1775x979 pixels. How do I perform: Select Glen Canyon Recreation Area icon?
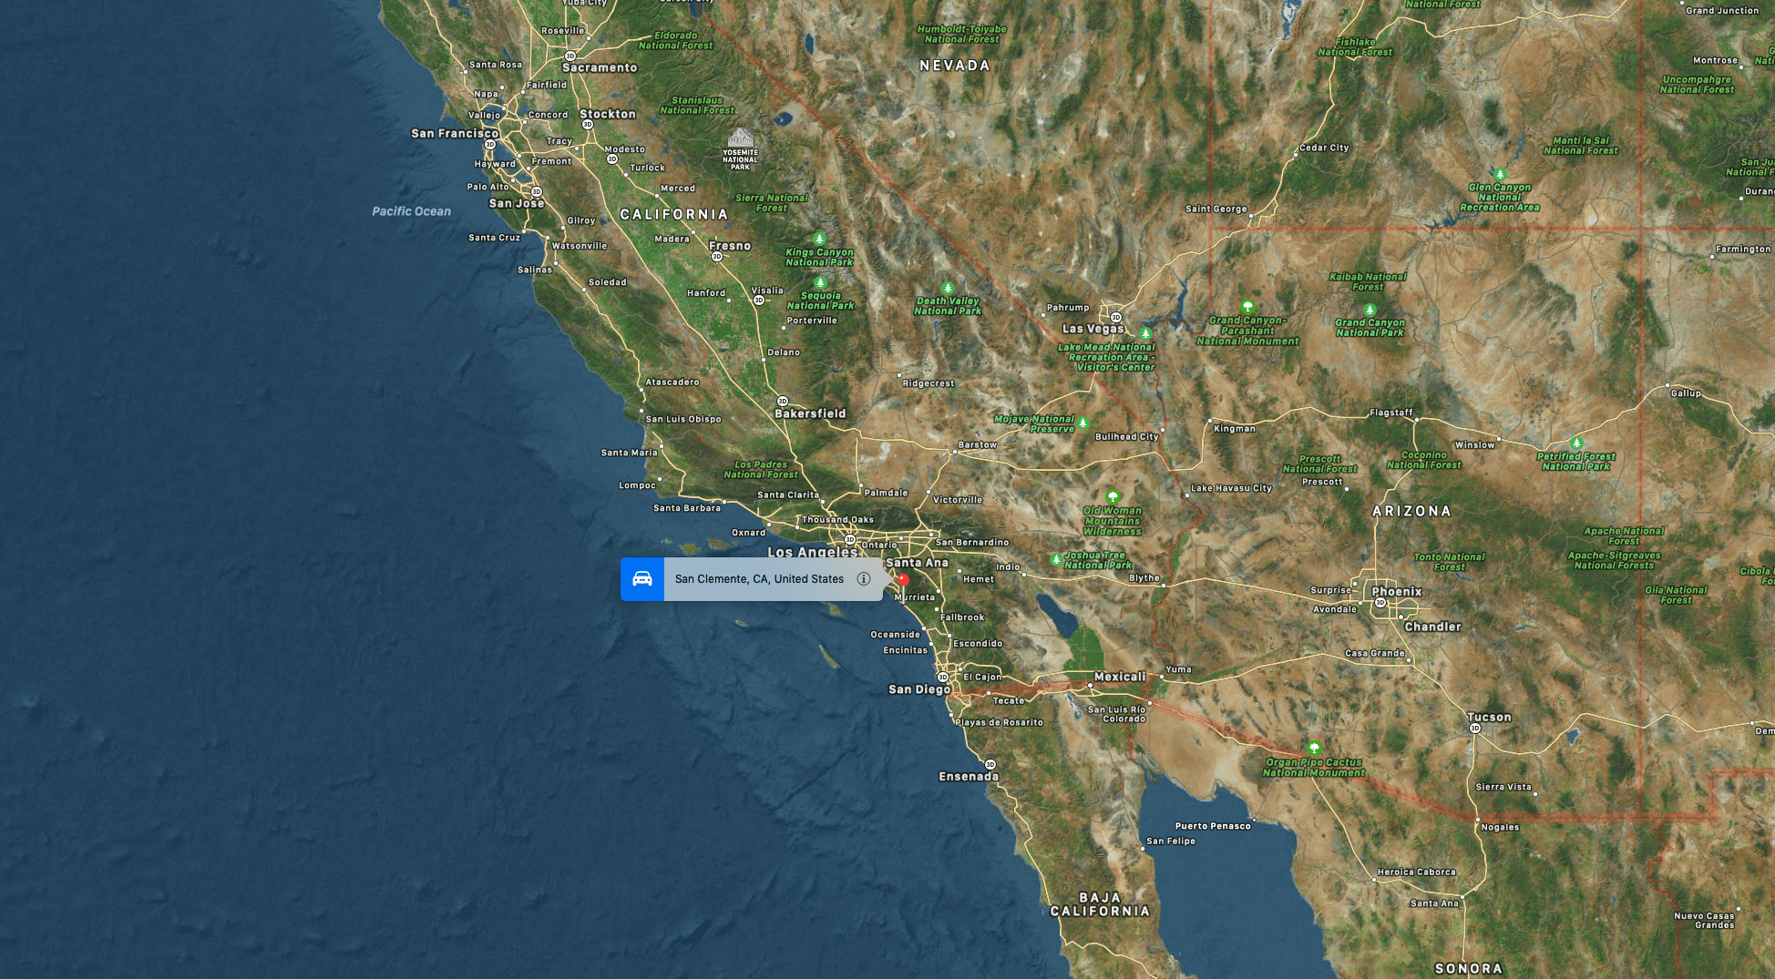click(x=1500, y=174)
